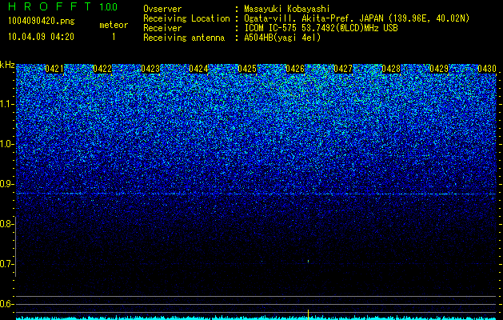
Task: Click the 0.8 kHz axis tick label
Action: click(x=6, y=224)
